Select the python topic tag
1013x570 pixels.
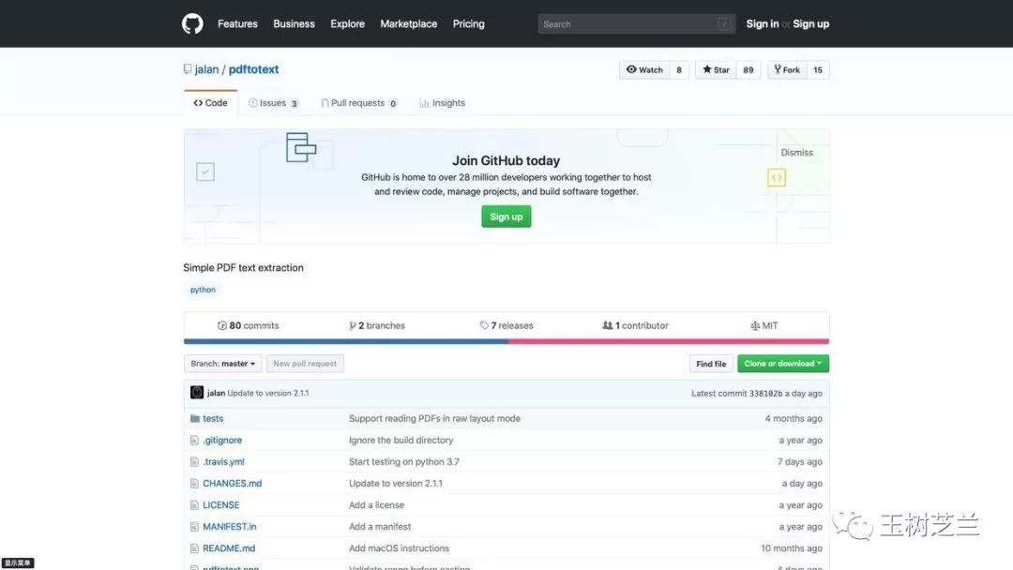tap(203, 290)
